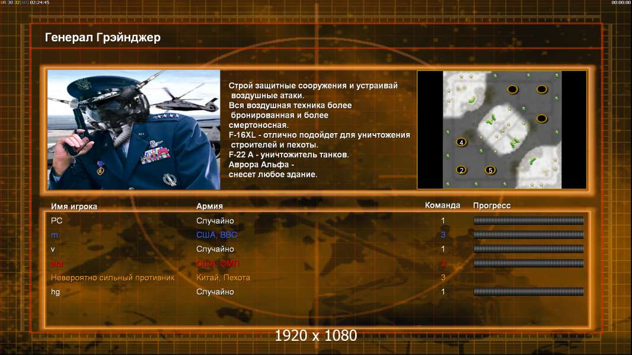Click team number 1 in v row
Screen dimensions: 632x355
[443, 249]
